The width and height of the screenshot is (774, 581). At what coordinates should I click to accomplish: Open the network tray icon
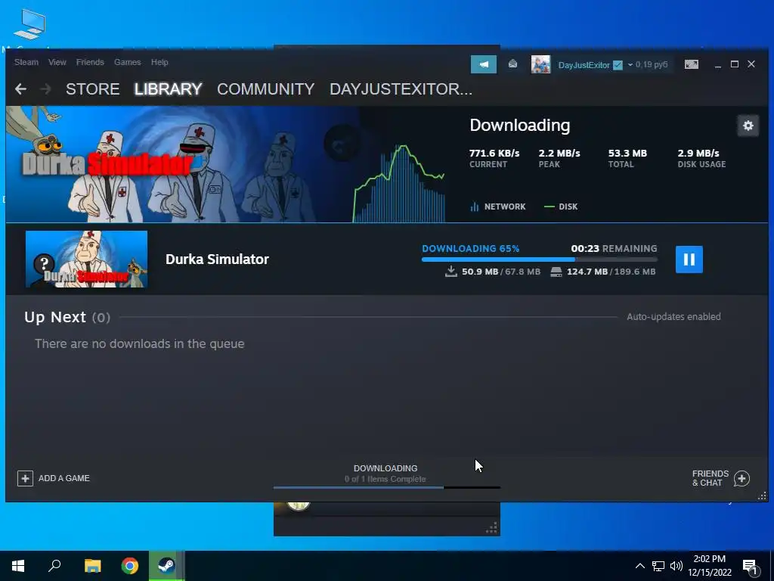tap(658, 566)
